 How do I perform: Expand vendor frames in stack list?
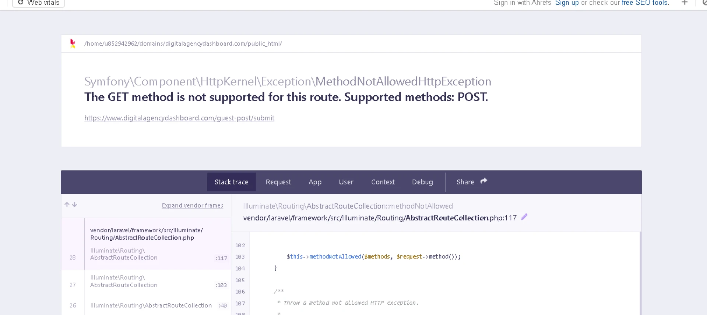coord(192,205)
